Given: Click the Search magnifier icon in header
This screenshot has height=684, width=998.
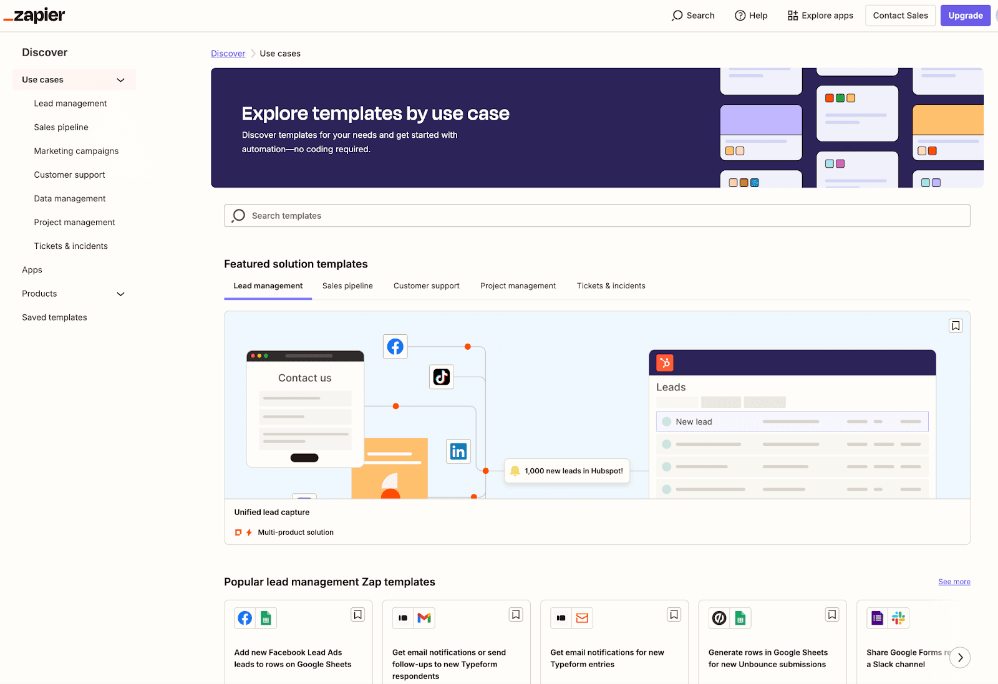Looking at the screenshot, I should pos(677,16).
